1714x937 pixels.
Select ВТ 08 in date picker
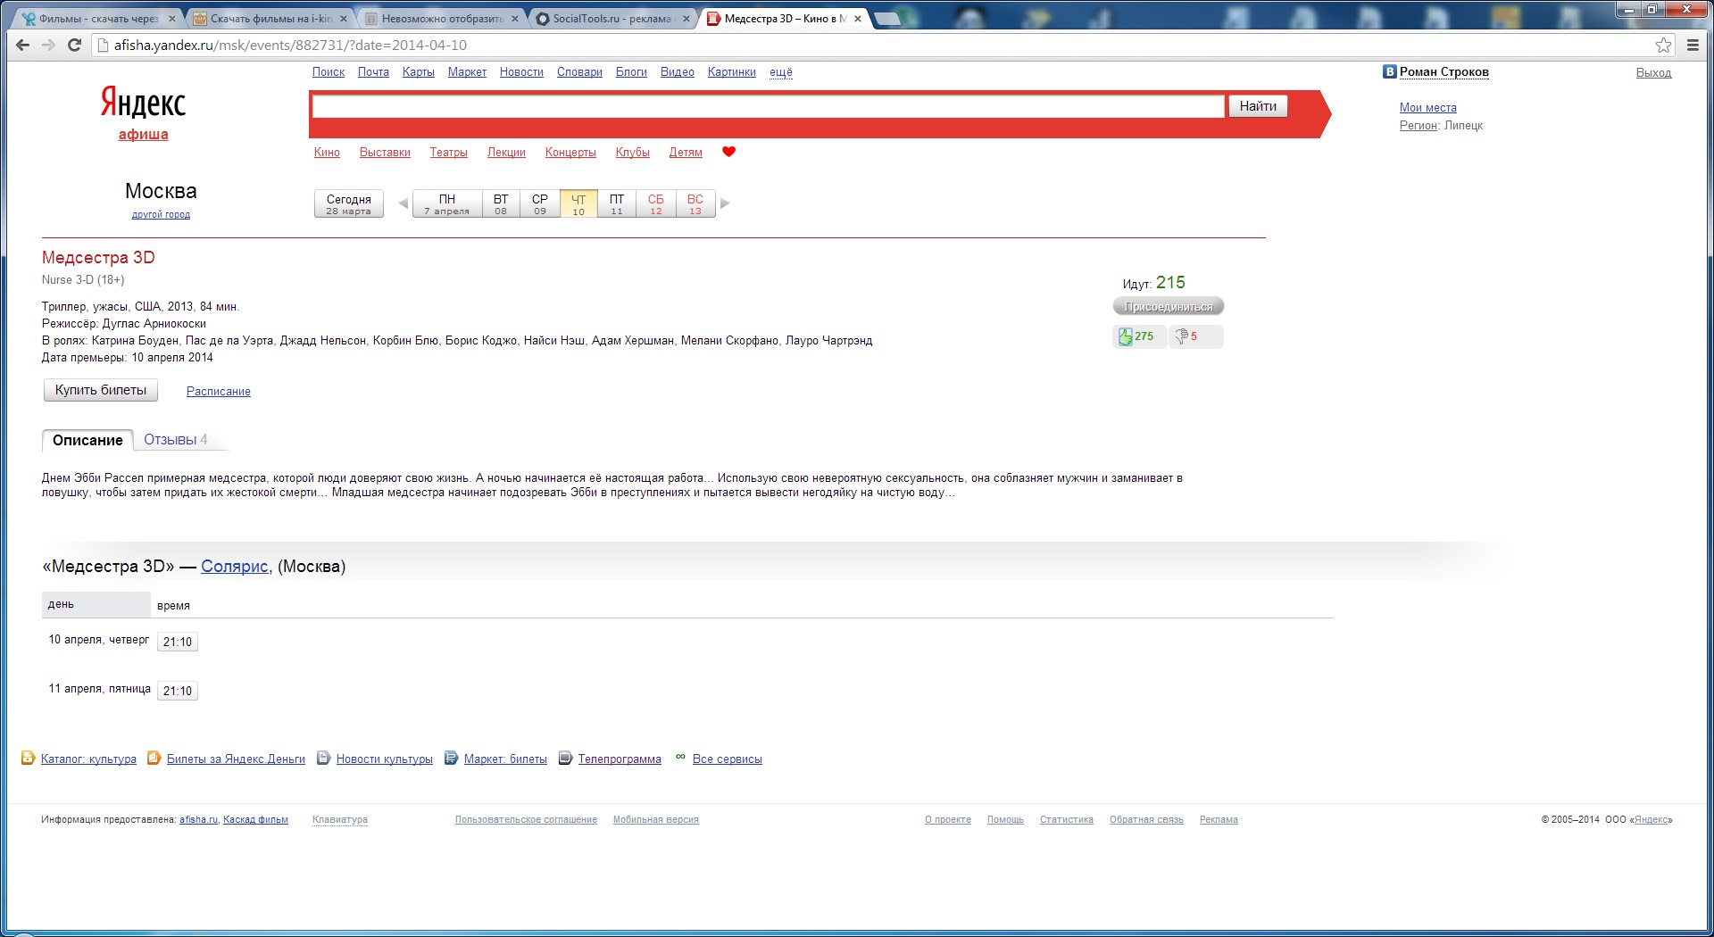coord(501,203)
